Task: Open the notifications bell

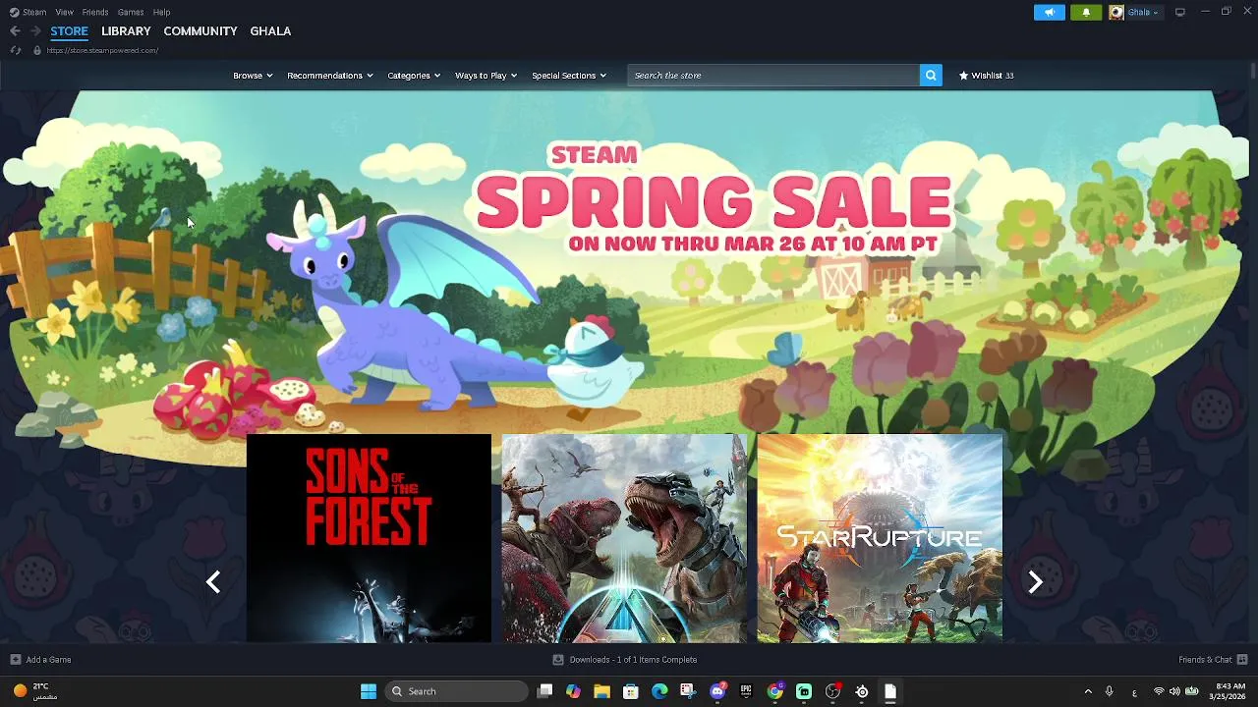Action: coord(1086,12)
